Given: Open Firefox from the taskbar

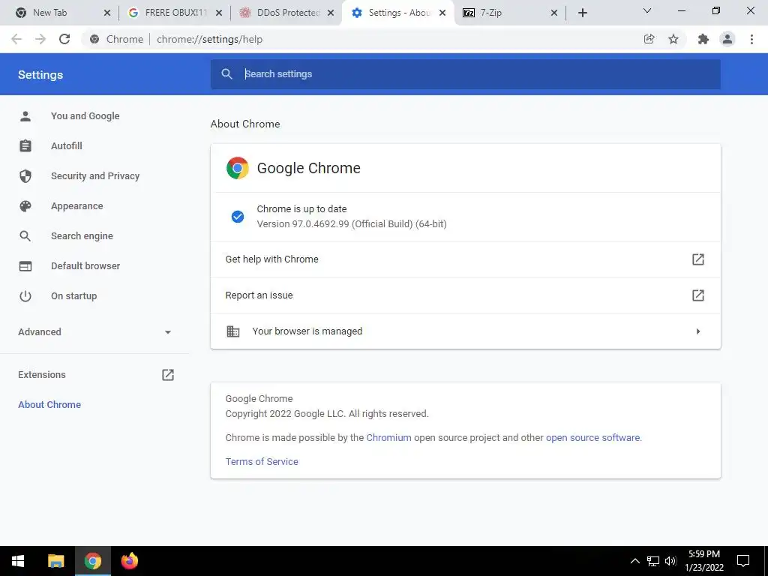Looking at the screenshot, I should click(x=130, y=561).
